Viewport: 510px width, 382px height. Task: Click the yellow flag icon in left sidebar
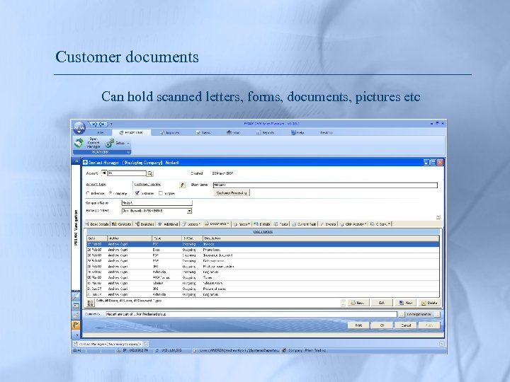pyautogui.click(x=76, y=325)
